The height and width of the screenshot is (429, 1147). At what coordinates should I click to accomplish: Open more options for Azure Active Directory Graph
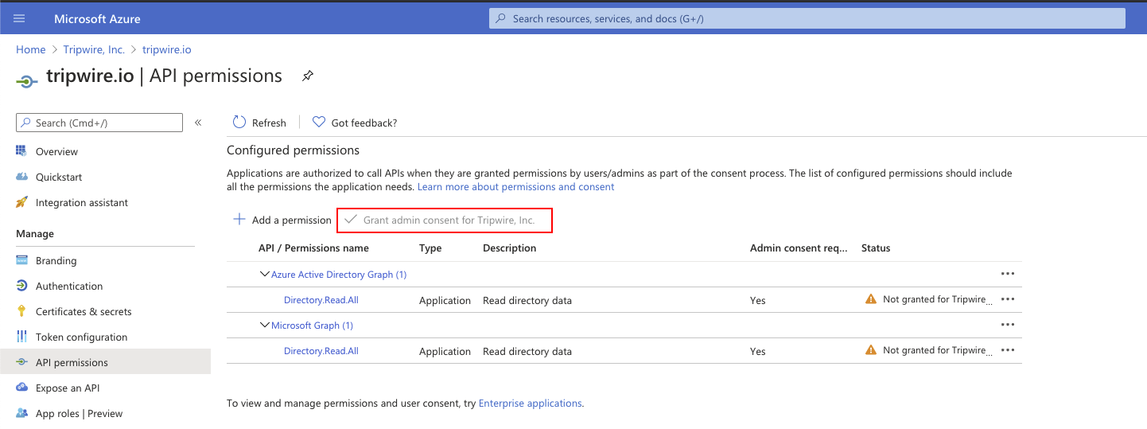click(1008, 274)
